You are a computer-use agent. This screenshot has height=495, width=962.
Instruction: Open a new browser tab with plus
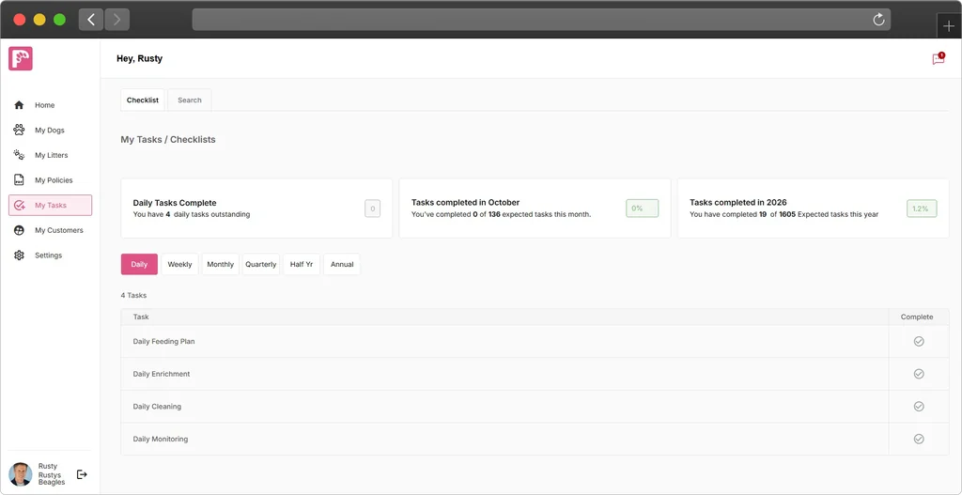point(949,26)
